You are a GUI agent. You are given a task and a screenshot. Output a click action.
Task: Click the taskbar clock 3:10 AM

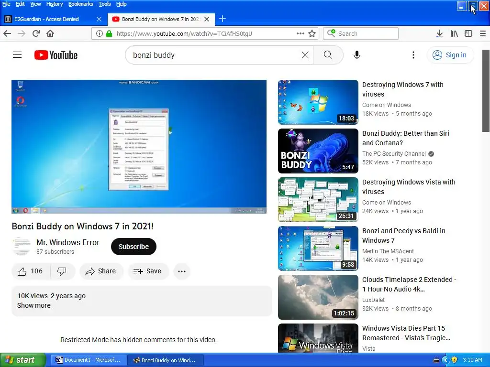tap(472, 360)
